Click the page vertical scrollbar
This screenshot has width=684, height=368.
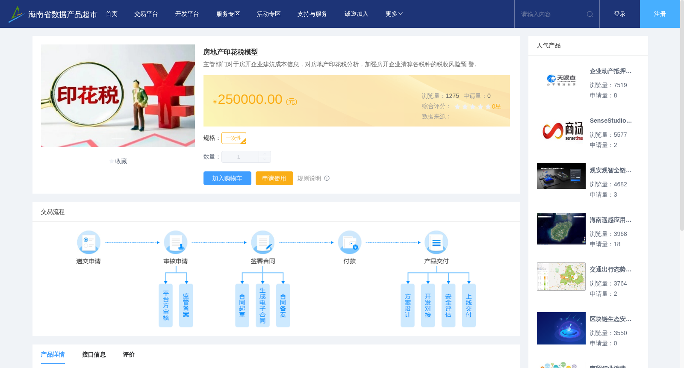point(682,115)
